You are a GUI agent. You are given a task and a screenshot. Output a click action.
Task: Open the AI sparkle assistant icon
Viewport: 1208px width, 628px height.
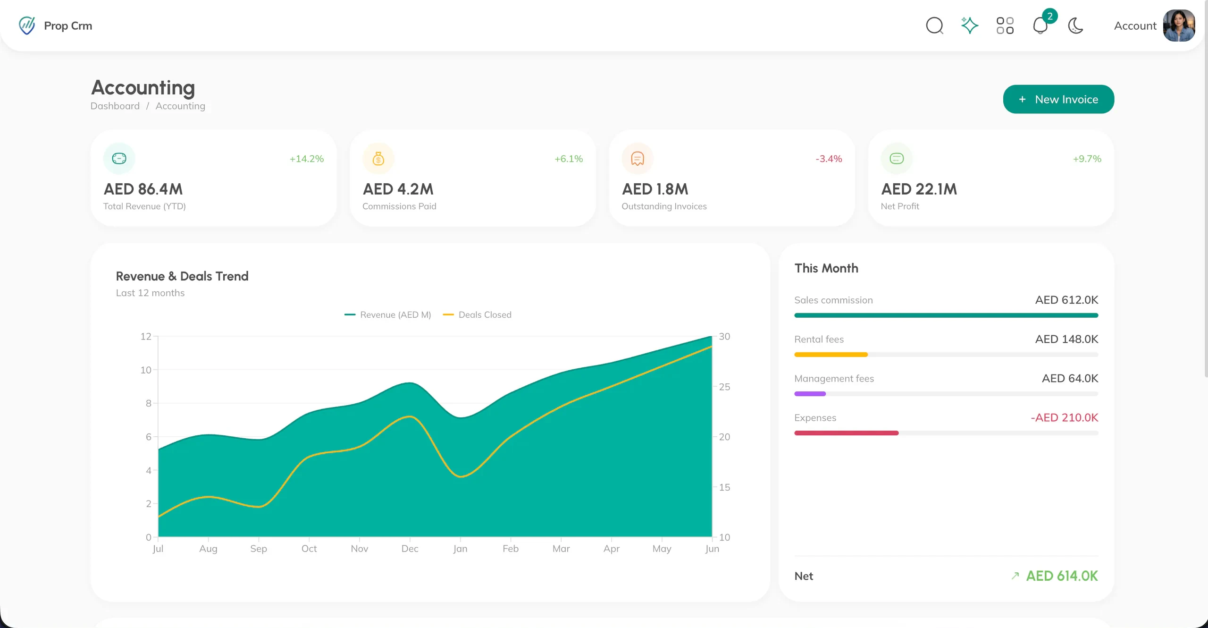[970, 25]
